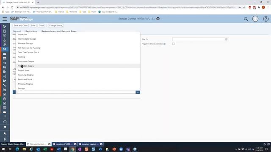The width and height of the screenshot is (271, 152).
Task: Open the Change Status dropdown button
Action: click(55, 25)
